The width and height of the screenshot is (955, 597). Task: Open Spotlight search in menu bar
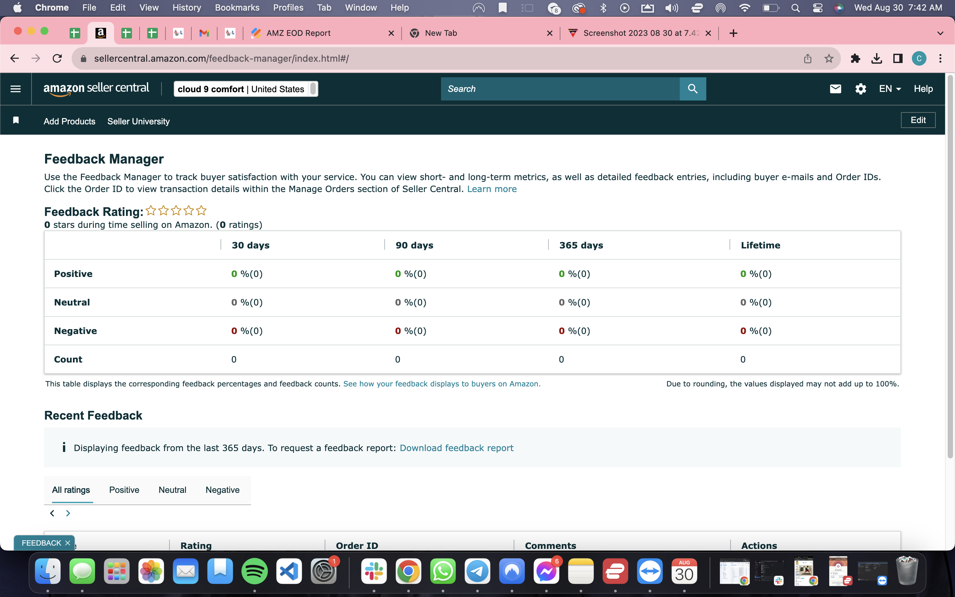pyautogui.click(x=796, y=8)
